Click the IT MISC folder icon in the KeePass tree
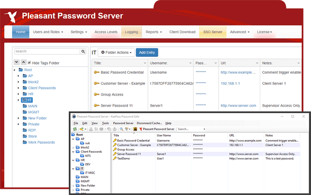 82,173
